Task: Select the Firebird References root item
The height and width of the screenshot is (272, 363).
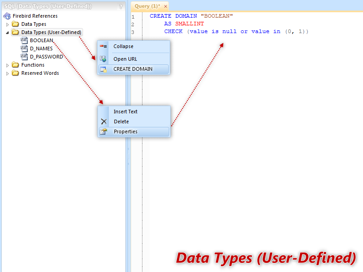Action: (35, 16)
